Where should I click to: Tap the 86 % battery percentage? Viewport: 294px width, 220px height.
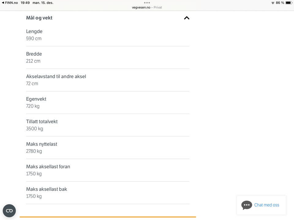pos(280,3)
